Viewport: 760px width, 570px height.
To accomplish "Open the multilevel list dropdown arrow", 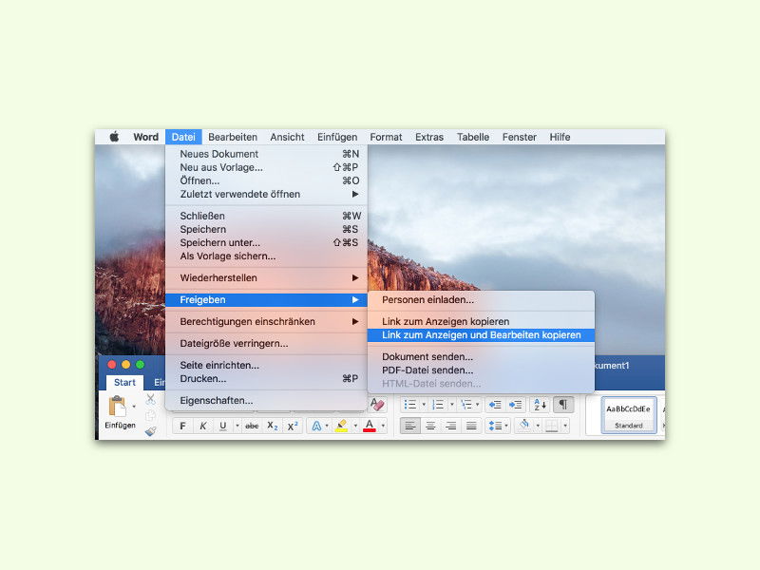I will [x=478, y=405].
